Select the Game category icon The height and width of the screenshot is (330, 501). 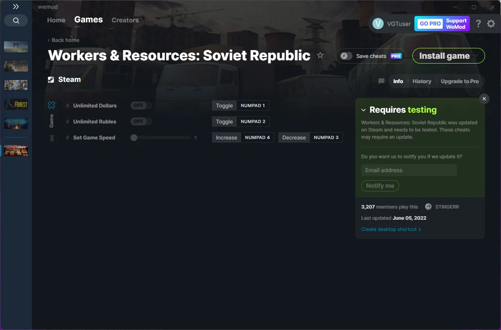[51, 105]
